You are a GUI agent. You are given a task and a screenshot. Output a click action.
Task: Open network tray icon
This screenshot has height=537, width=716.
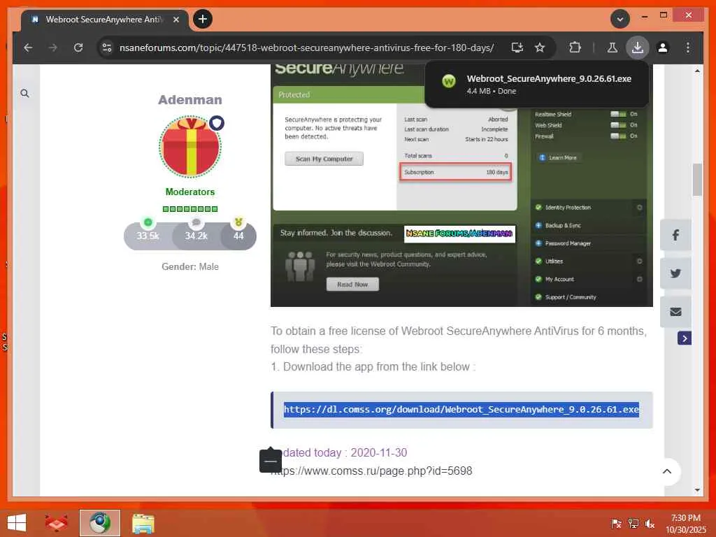point(633,523)
